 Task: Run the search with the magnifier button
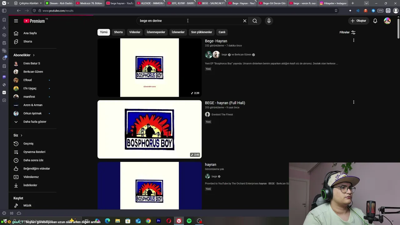click(255, 21)
